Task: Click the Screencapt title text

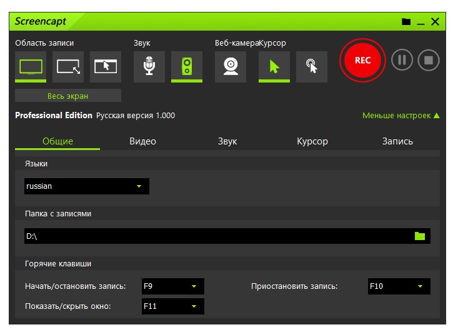Action: (41, 21)
